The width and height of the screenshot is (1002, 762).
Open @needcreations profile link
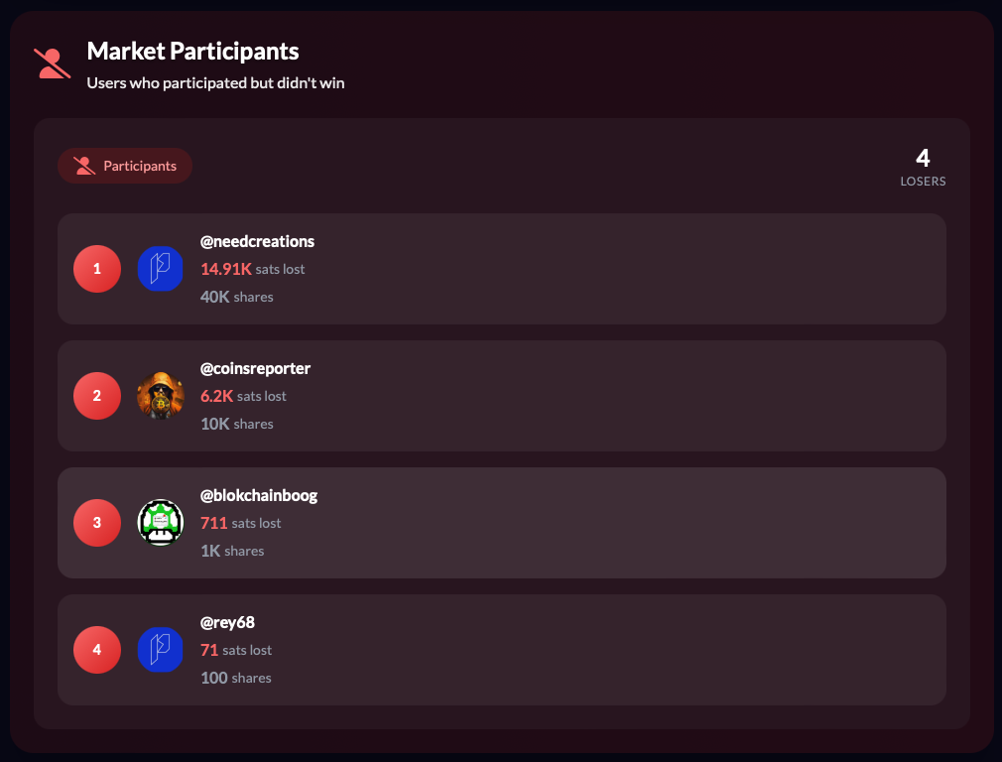pyautogui.click(x=257, y=242)
